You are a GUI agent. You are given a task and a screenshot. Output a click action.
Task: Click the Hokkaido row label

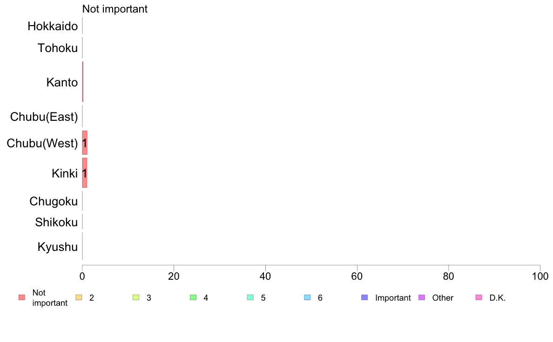(53, 26)
